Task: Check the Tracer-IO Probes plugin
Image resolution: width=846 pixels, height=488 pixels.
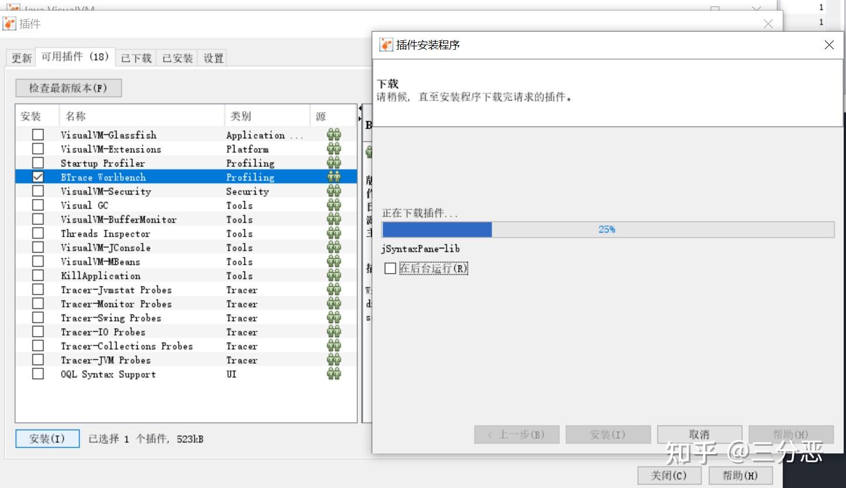Action: pyautogui.click(x=38, y=332)
